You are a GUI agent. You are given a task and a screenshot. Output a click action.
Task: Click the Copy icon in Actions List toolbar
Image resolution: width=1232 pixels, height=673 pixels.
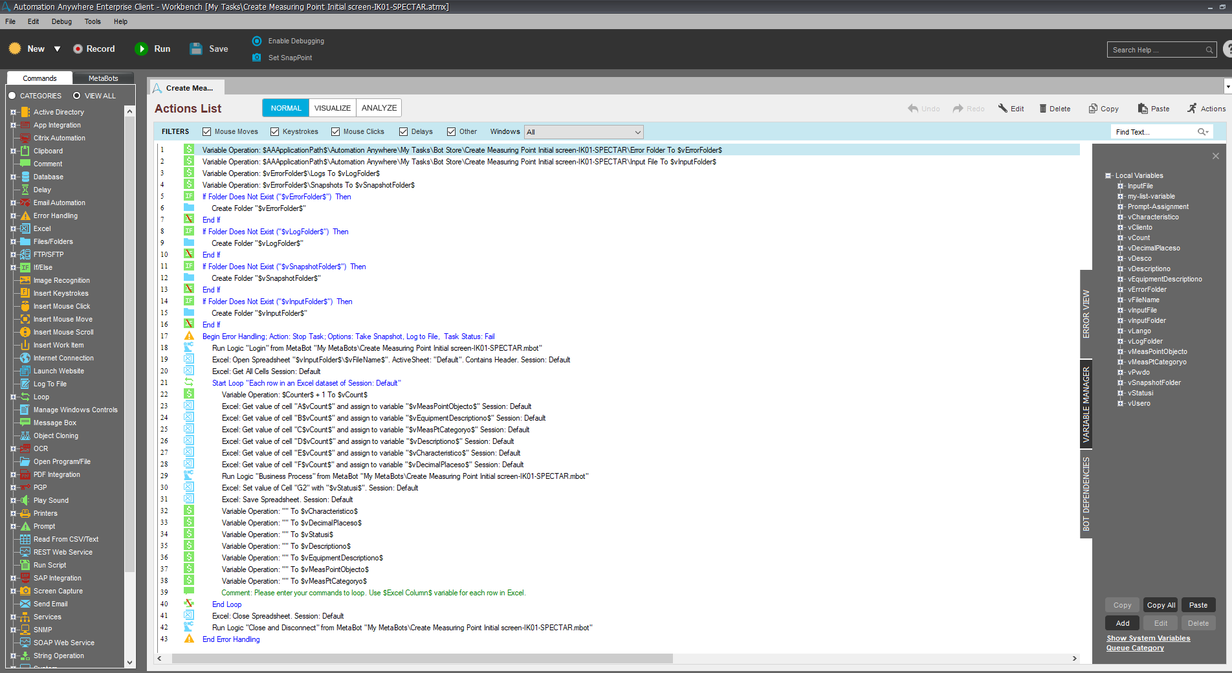pyautogui.click(x=1093, y=109)
